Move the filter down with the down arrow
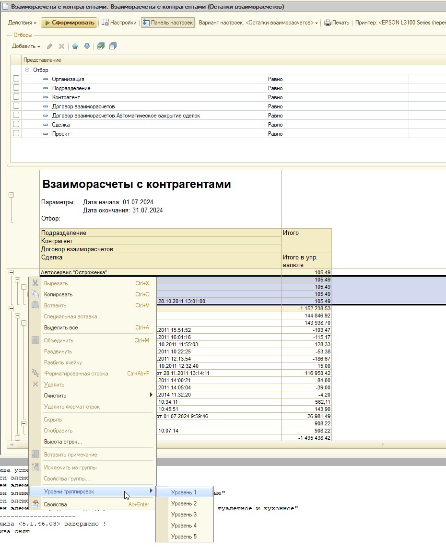Image resolution: width=446 pixels, height=550 pixels. [87, 47]
